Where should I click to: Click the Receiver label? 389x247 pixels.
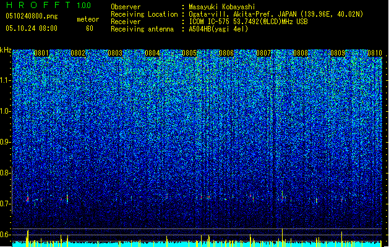pos(126,22)
